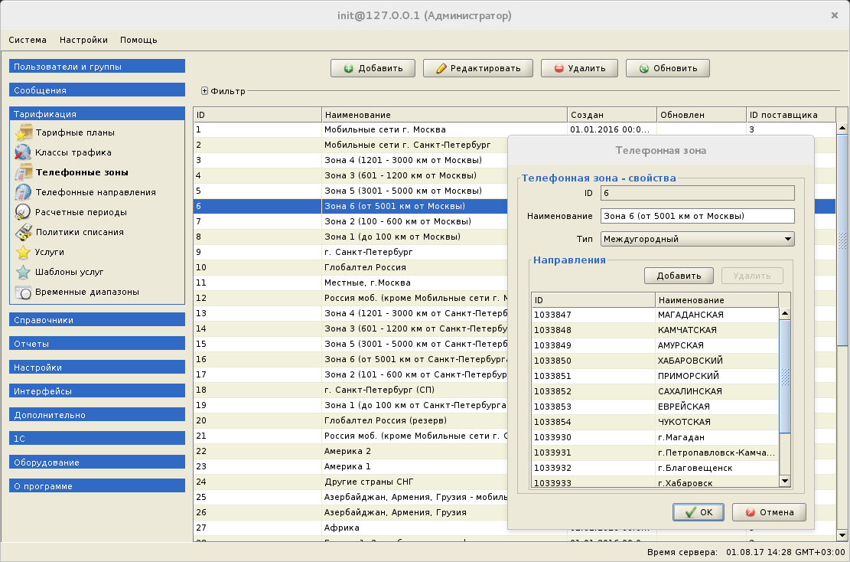The width and height of the screenshot is (850, 562).
Task: Click the Услуги star icon
Action: pos(23,252)
